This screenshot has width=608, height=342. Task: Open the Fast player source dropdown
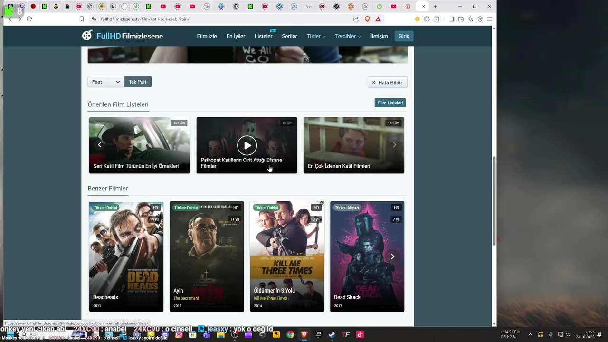tap(105, 82)
